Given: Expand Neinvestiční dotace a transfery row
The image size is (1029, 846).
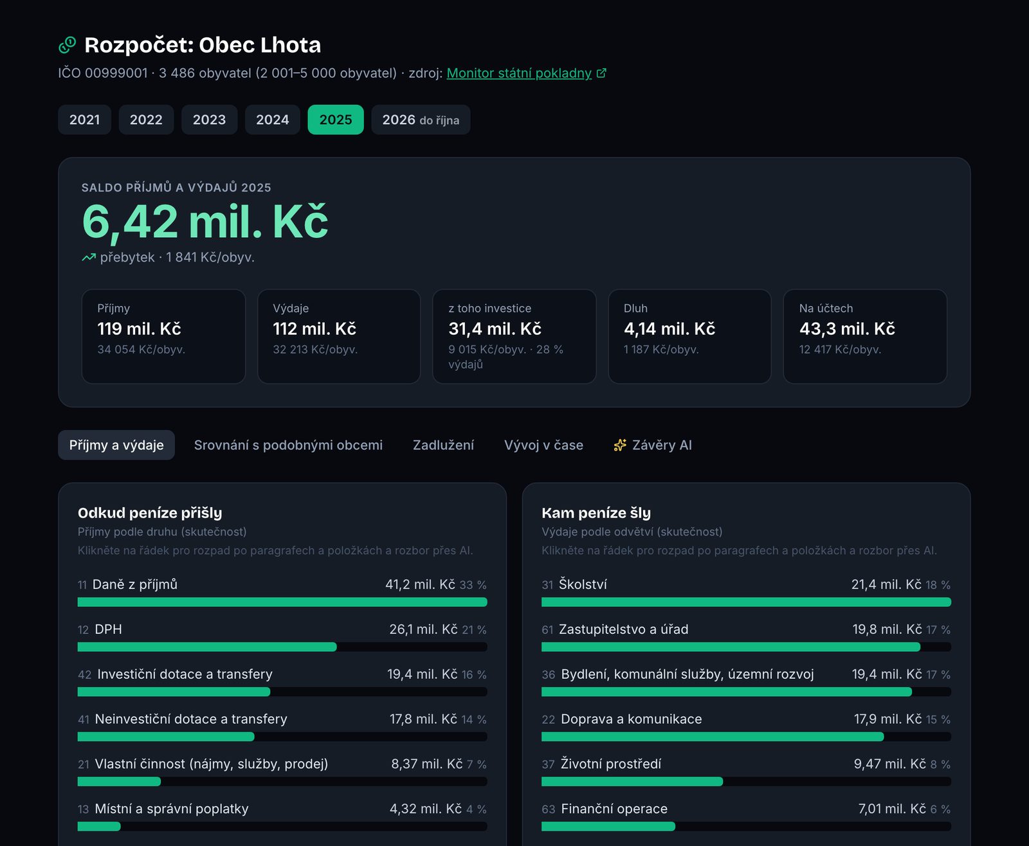Looking at the screenshot, I should [x=282, y=726].
